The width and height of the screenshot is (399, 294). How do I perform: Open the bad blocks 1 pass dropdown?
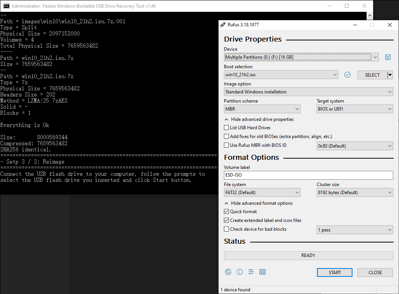[355, 230]
